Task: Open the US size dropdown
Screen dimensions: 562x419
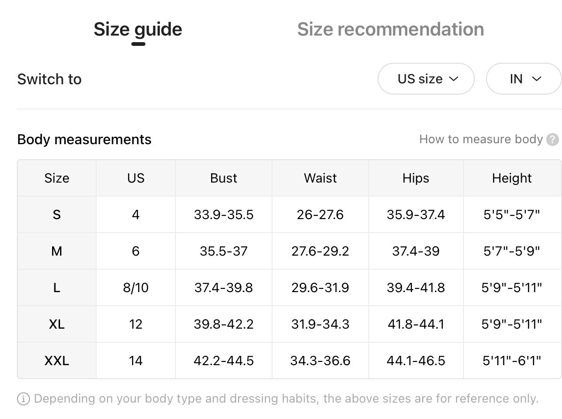Action: [425, 79]
